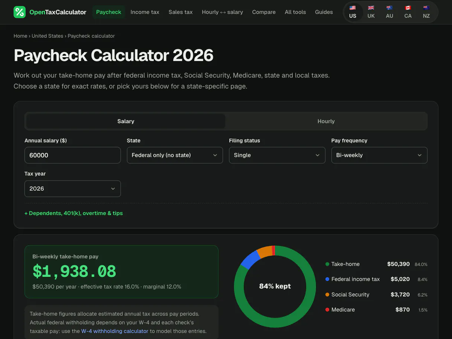Open the W-4 withholding calculator link
The width and height of the screenshot is (452, 339).
(115, 331)
